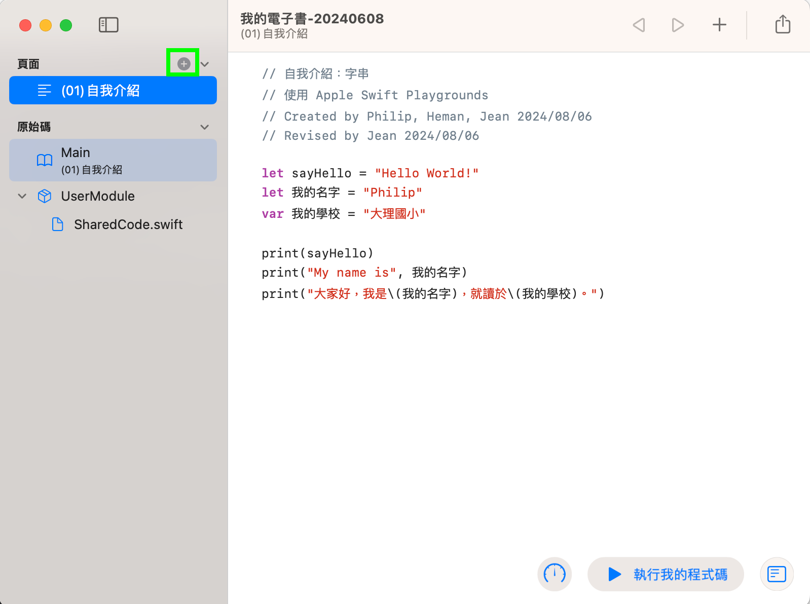
Task: Toggle the console output panel icon
Action: click(777, 574)
